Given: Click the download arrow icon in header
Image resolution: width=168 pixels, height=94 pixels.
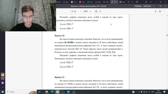Looking at the screenshot, I should point(165,6).
